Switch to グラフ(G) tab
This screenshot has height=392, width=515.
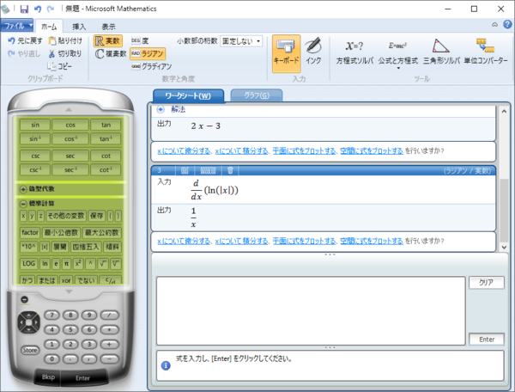257,95
